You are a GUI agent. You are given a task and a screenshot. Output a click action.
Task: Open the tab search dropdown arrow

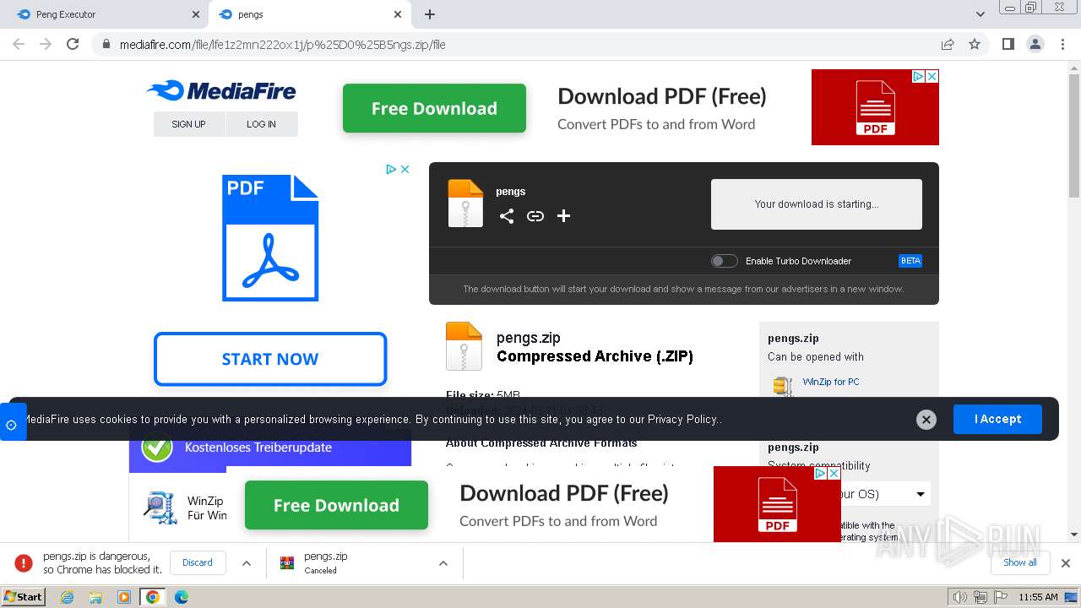click(x=981, y=14)
